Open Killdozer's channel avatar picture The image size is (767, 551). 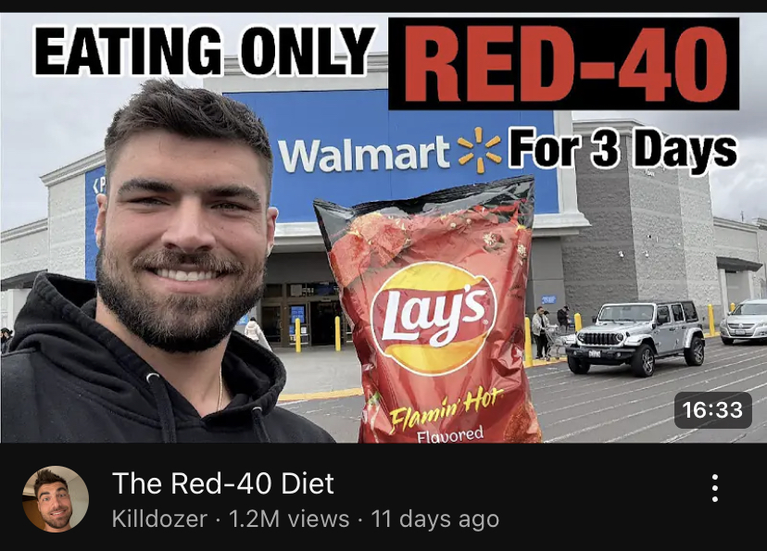[x=56, y=499]
